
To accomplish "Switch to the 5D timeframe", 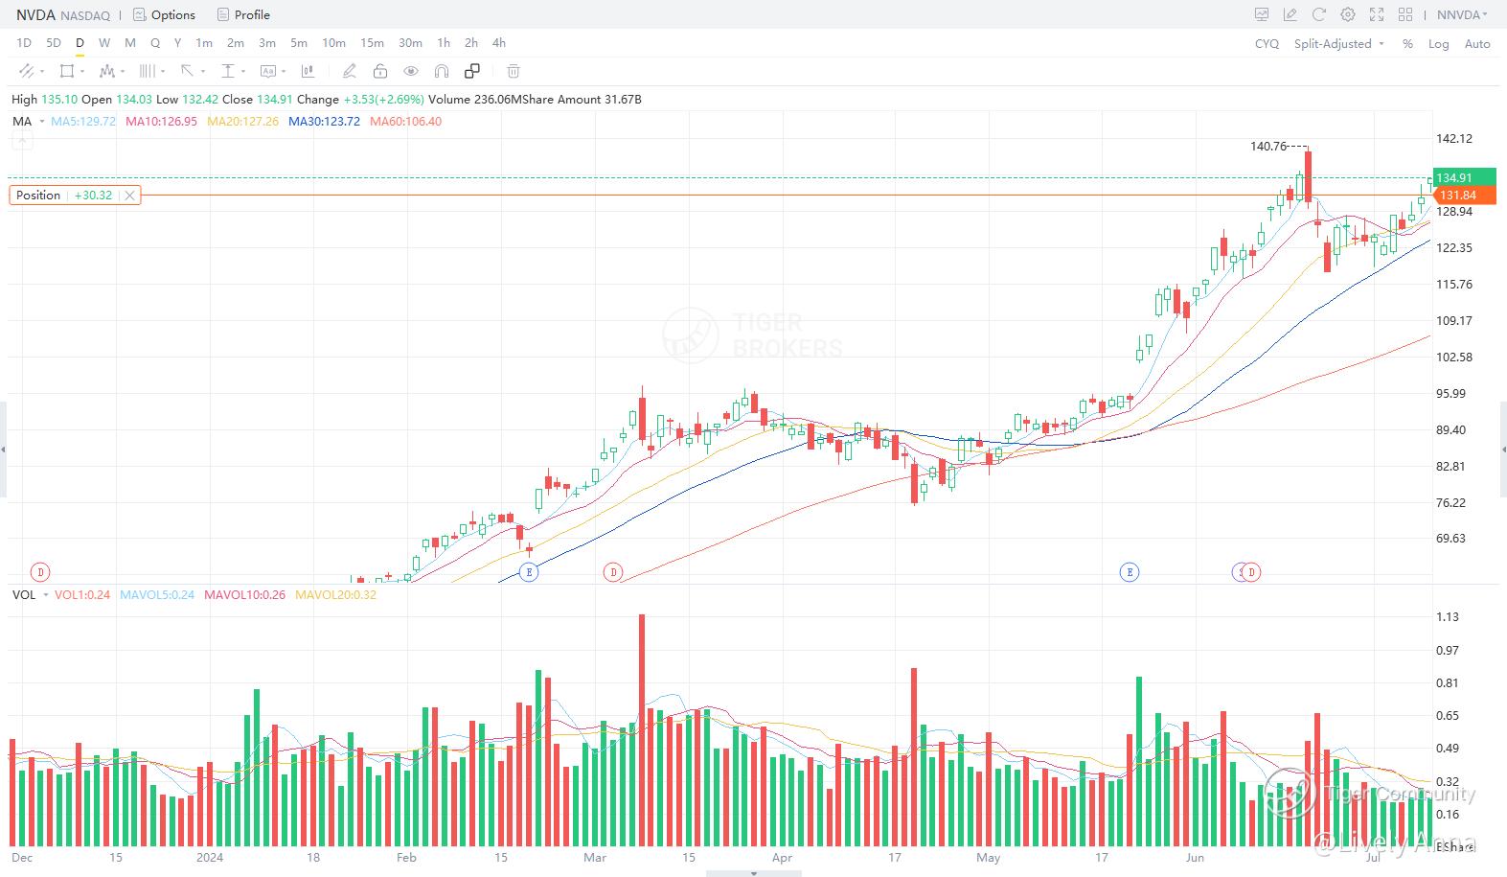I will coord(54,43).
